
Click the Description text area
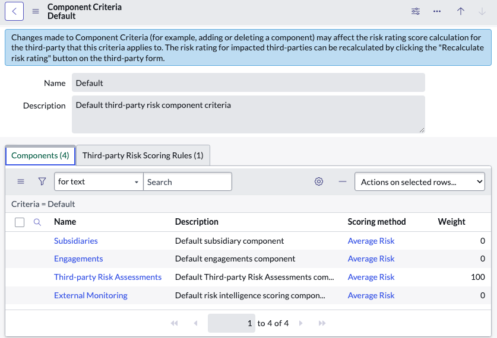(x=248, y=114)
